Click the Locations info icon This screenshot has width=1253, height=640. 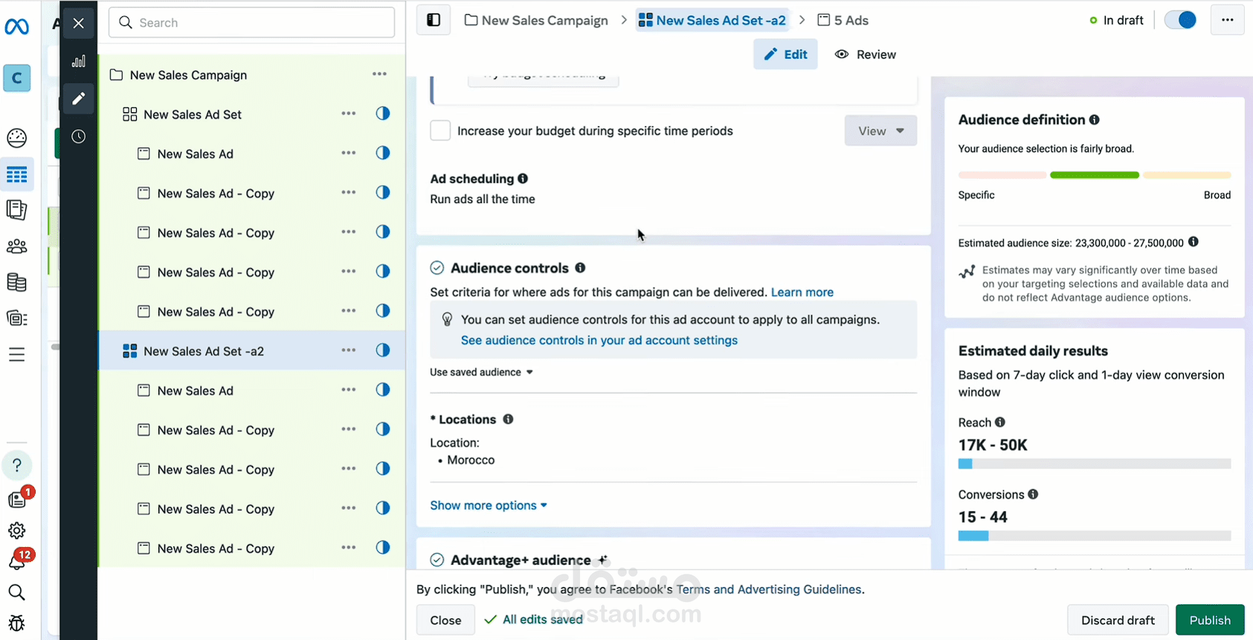click(508, 419)
